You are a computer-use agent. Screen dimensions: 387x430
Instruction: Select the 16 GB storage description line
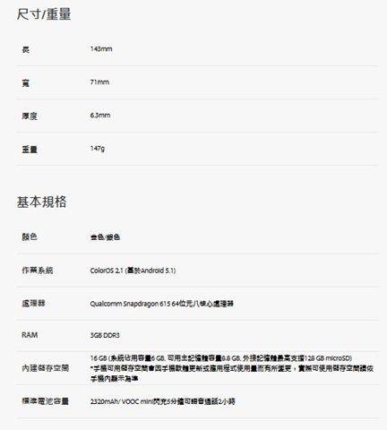pos(221,358)
